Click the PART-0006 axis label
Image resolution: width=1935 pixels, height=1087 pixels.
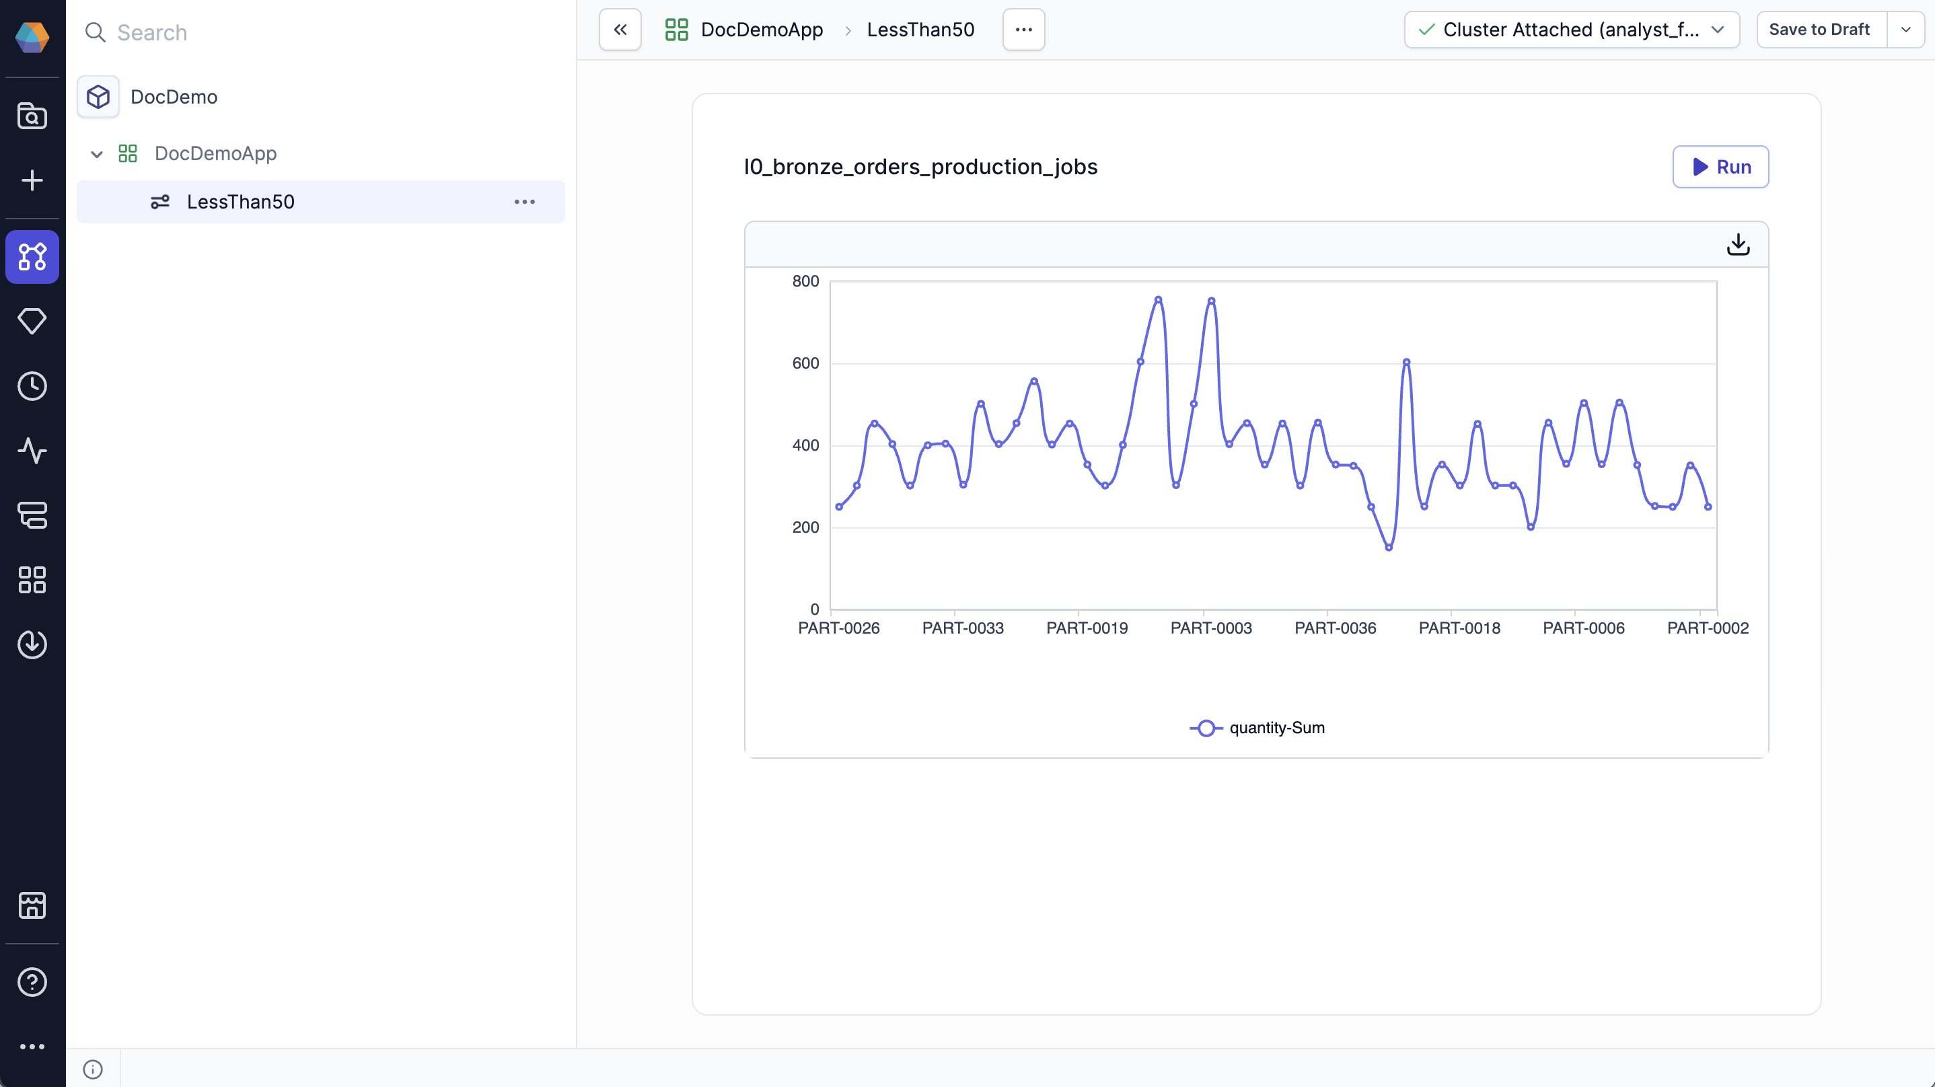click(1583, 628)
